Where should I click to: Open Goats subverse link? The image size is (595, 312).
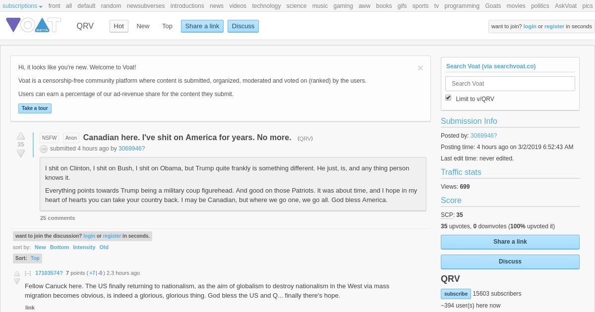493,6
